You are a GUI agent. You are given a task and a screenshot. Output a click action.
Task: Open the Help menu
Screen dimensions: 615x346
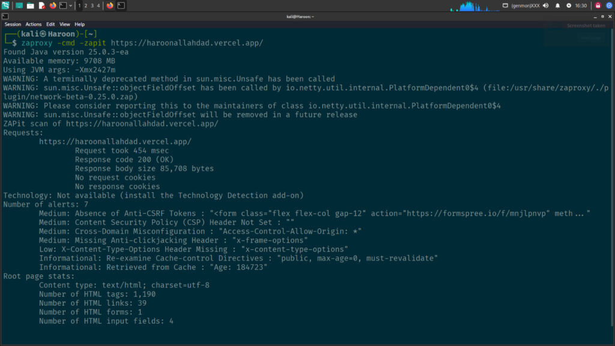click(80, 24)
